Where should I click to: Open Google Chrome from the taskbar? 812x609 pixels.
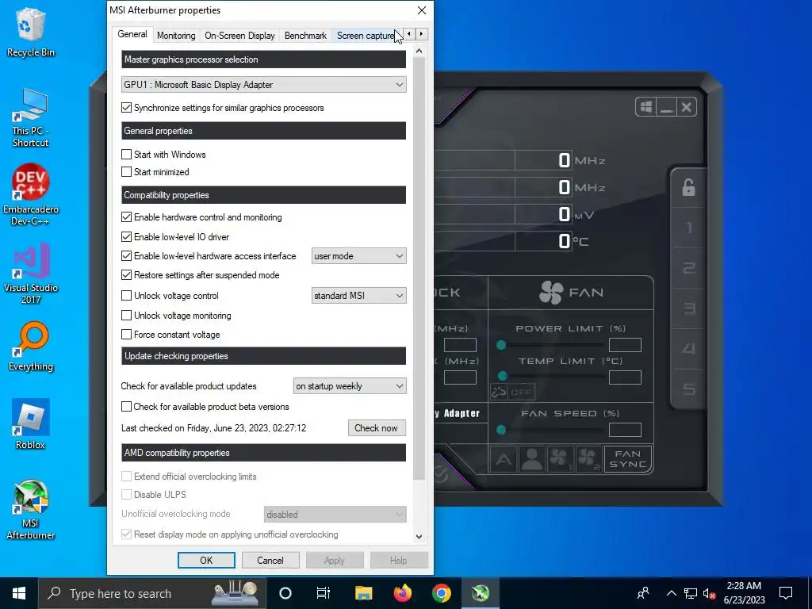(441, 593)
